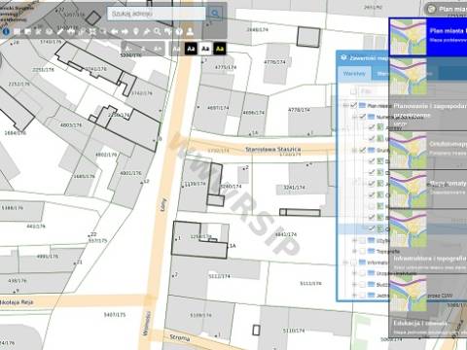Toggle the Adresy layer checkbox
This screenshot has height=350, width=467.
click(372, 127)
